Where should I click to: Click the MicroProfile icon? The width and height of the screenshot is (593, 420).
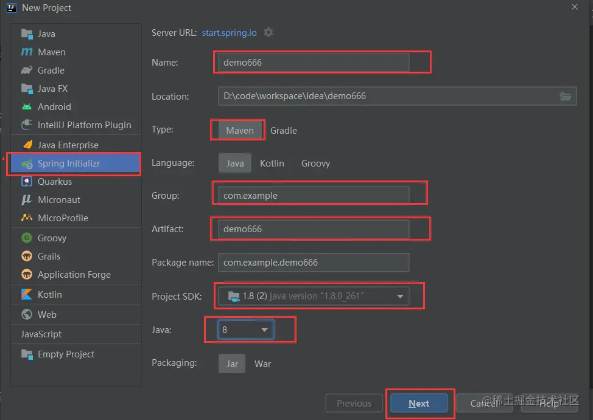[x=27, y=218]
